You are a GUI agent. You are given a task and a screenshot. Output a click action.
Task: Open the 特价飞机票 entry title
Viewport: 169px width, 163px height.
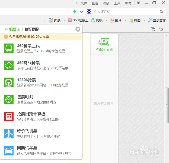(x=27, y=131)
